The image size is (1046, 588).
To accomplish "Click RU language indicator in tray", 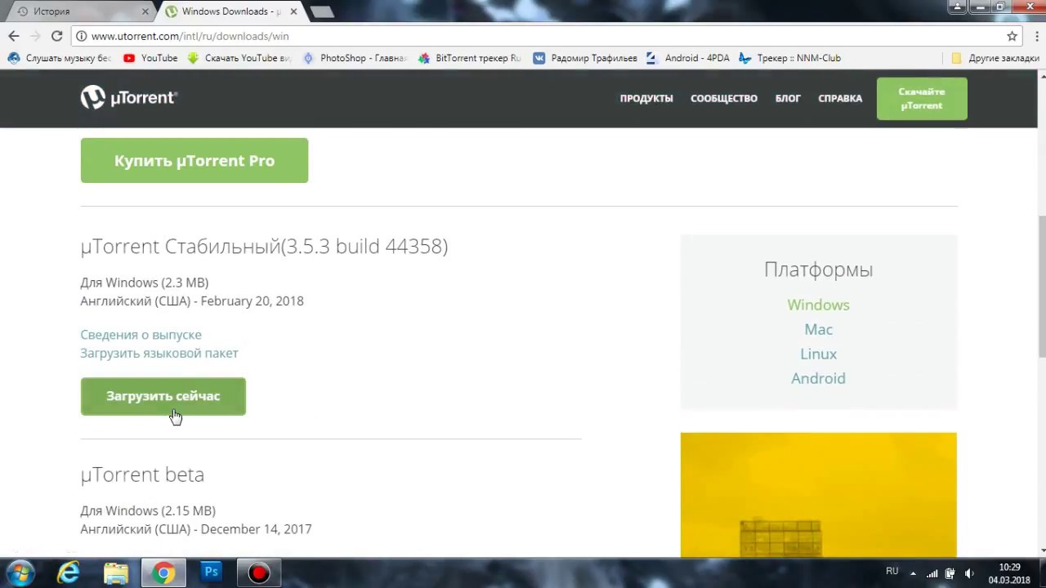I will 892,572.
